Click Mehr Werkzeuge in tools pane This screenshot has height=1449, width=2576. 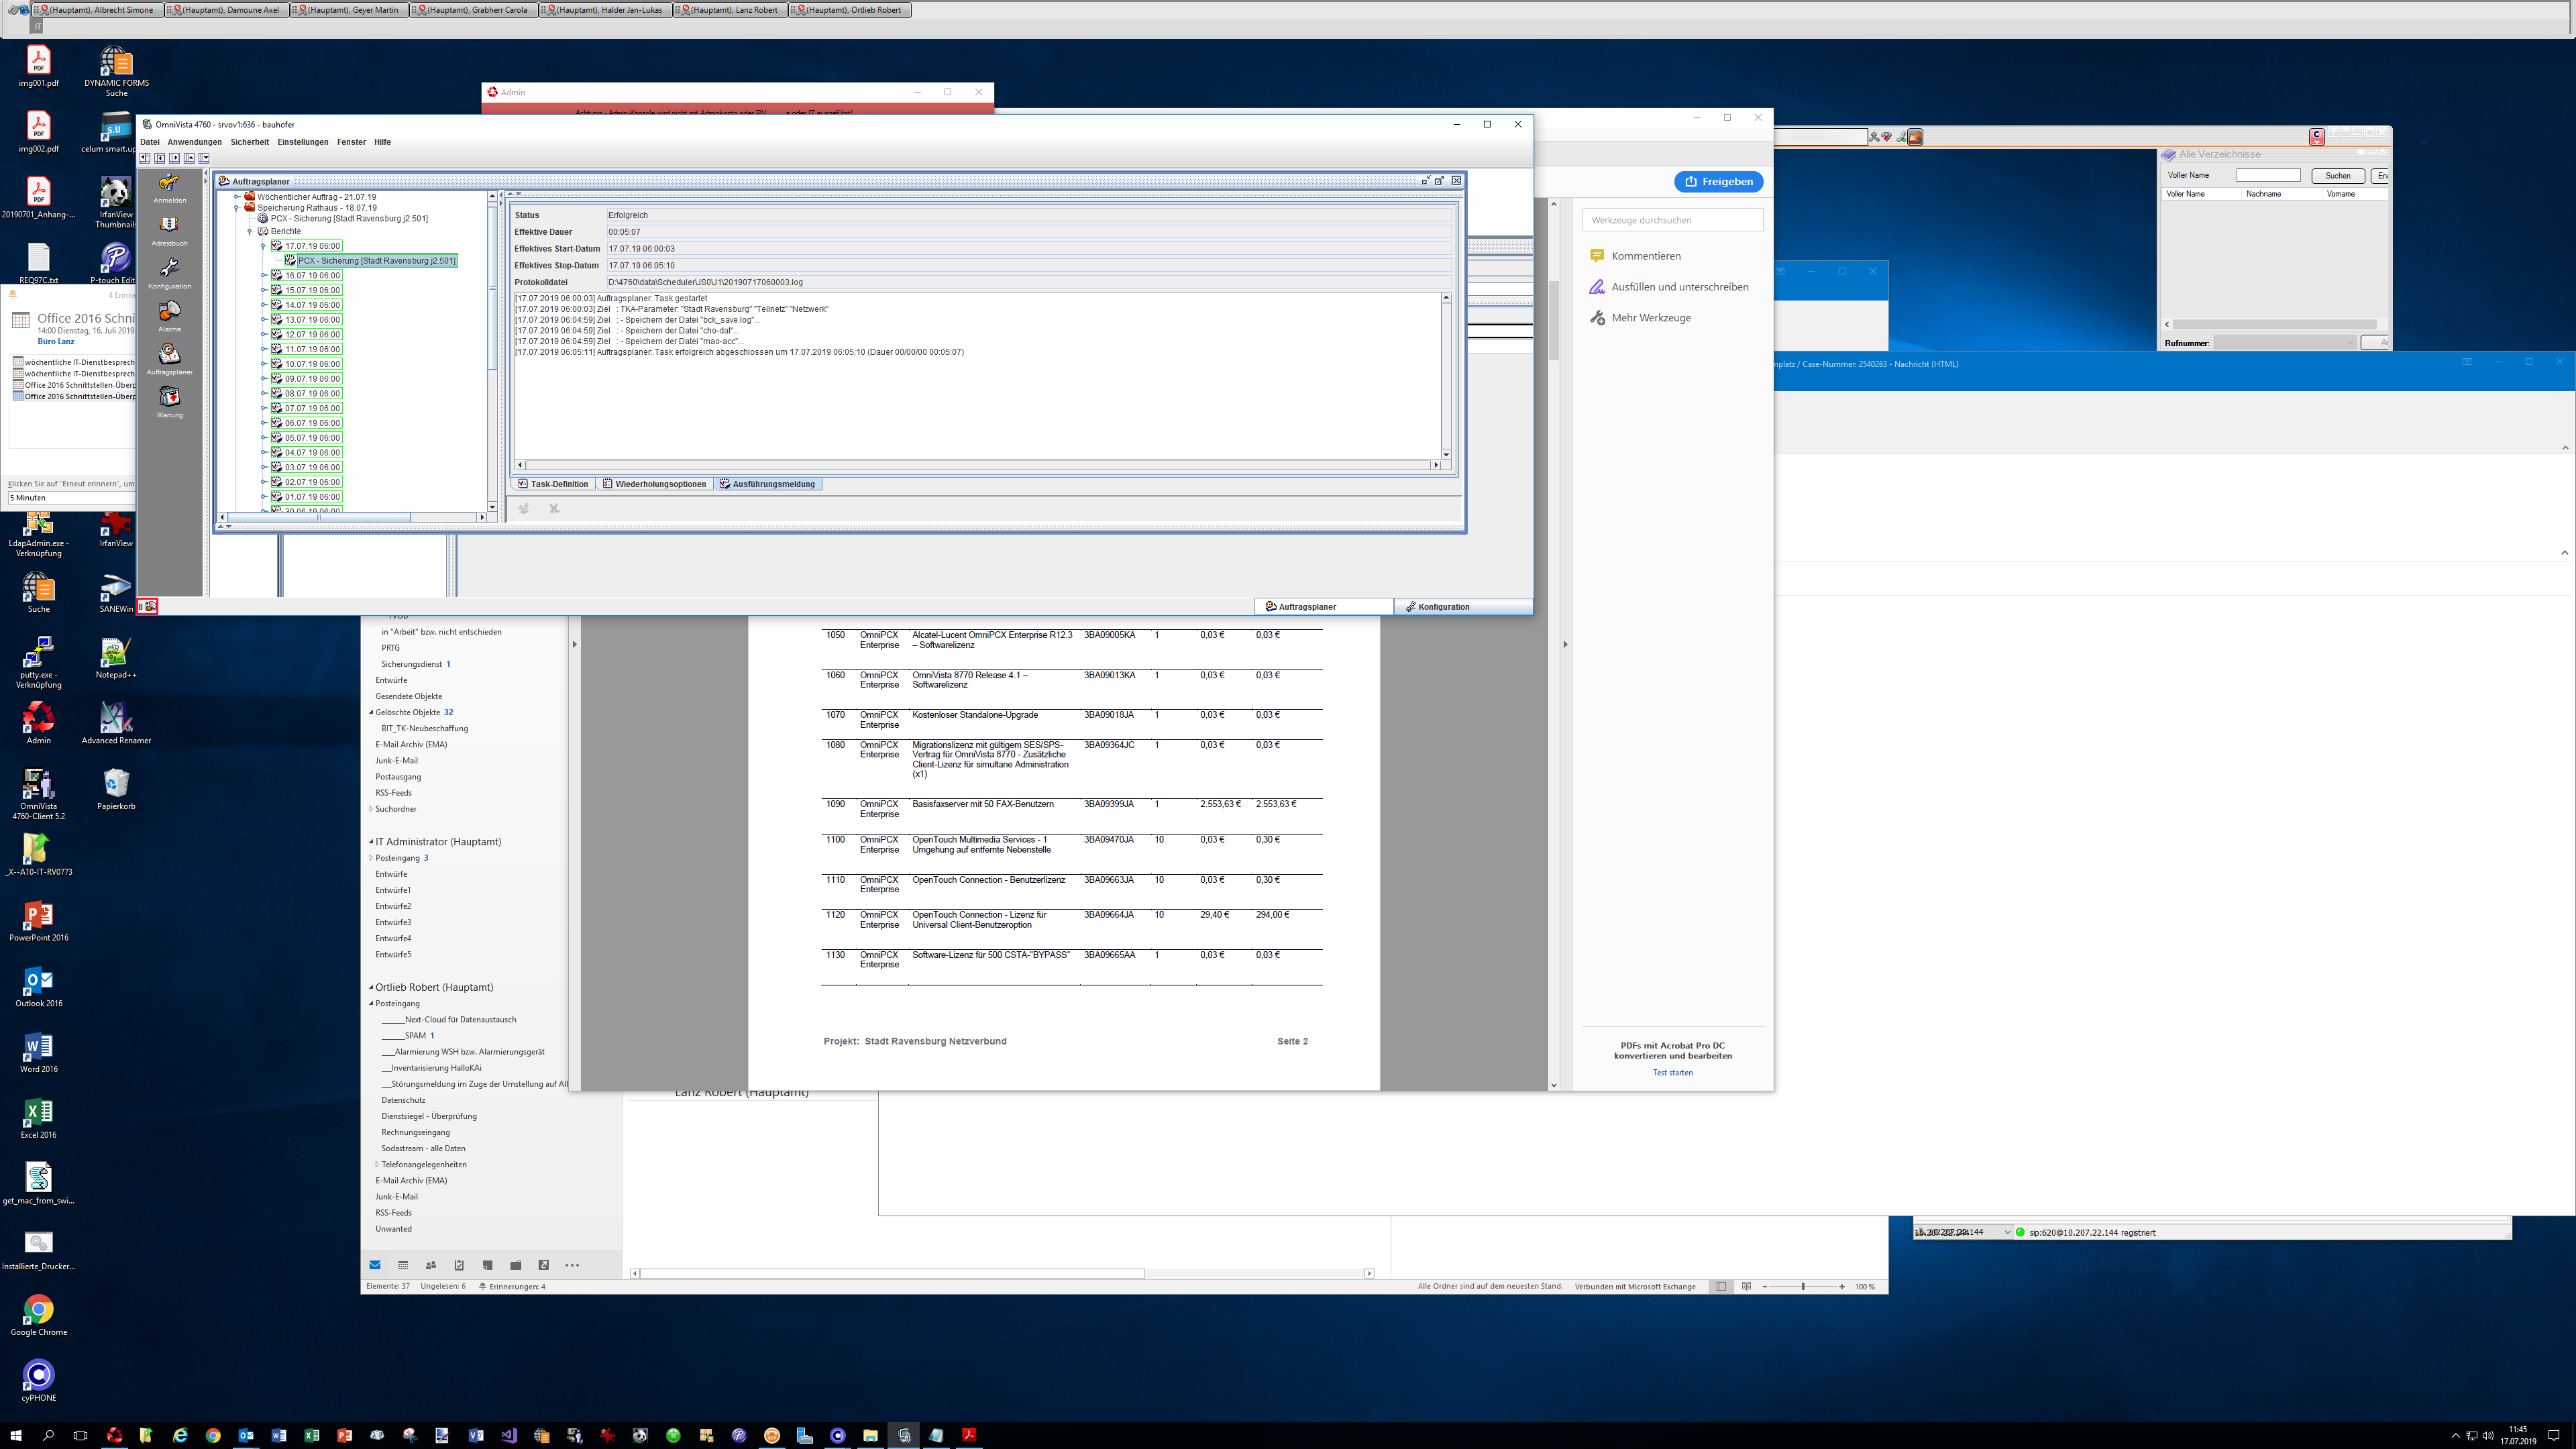click(1650, 318)
